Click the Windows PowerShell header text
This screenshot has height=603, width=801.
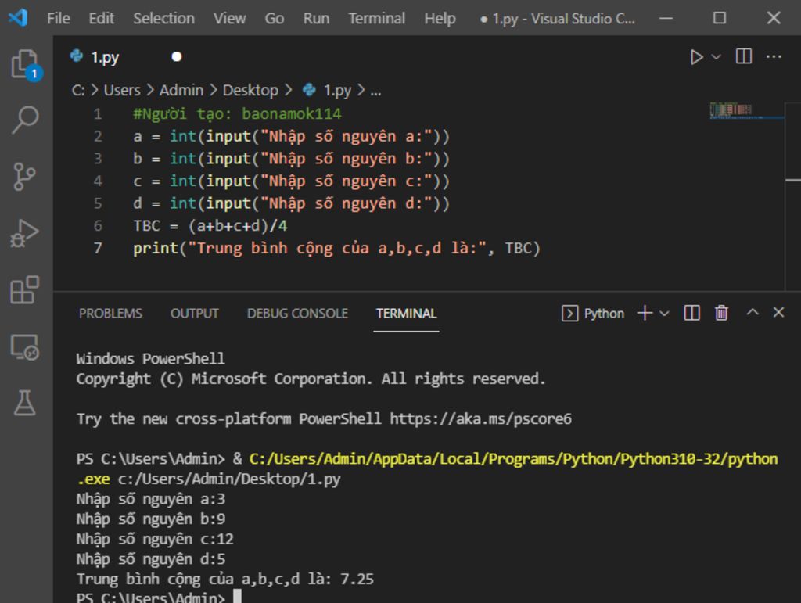point(150,358)
